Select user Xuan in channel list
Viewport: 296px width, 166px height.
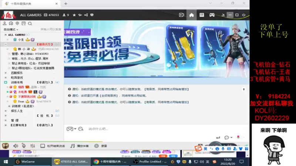[x=21, y=101]
